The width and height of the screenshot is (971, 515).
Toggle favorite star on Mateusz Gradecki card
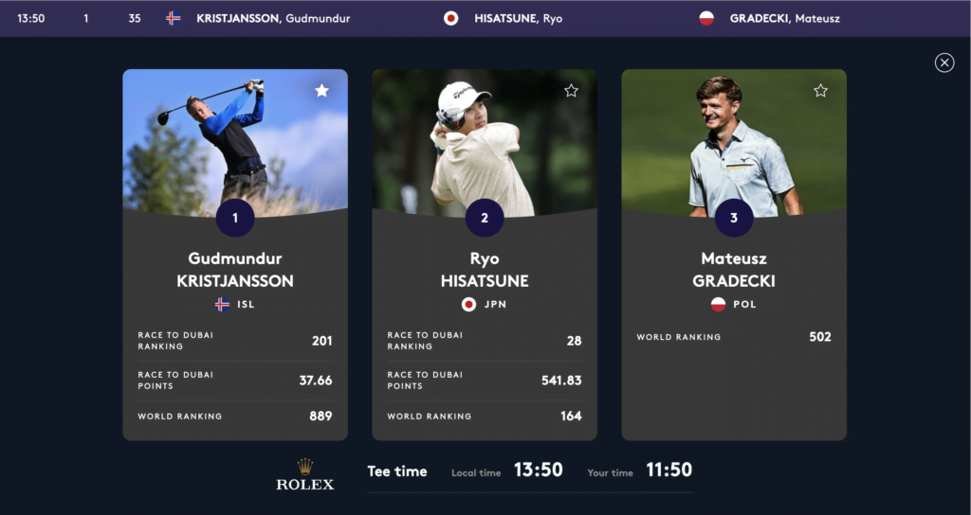[x=820, y=91]
